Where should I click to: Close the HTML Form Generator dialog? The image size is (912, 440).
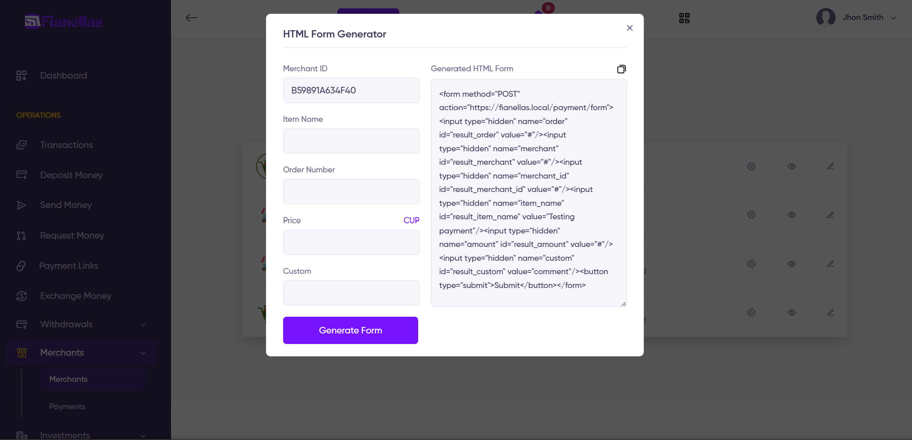pyautogui.click(x=630, y=28)
